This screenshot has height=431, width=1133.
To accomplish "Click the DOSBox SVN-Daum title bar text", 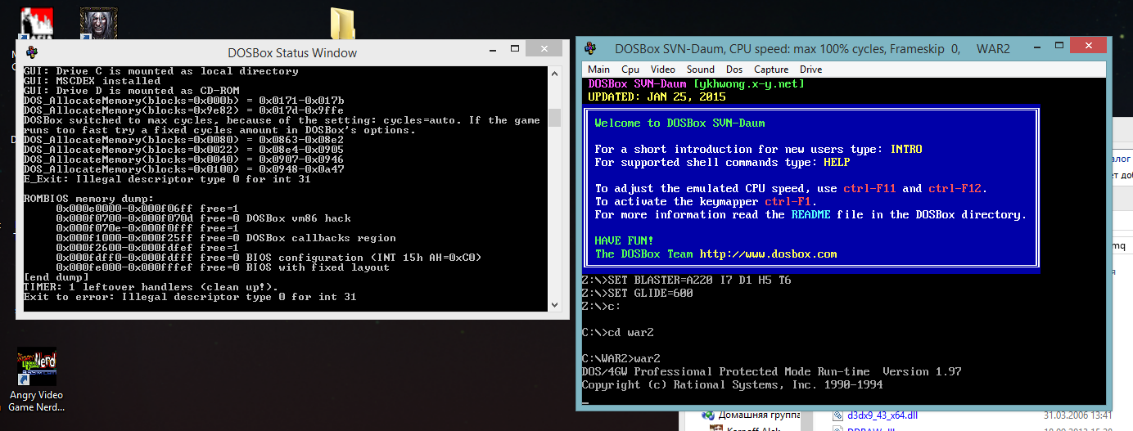I will click(811, 49).
